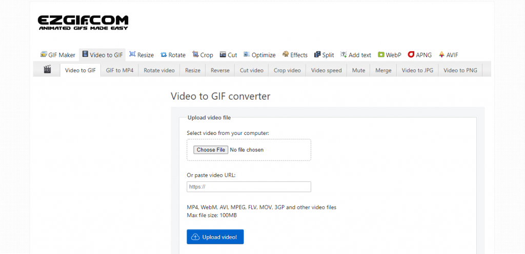The height and width of the screenshot is (254, 525).
Task: Select the Video to GIF sub-tab
Action: coord(80,71)
